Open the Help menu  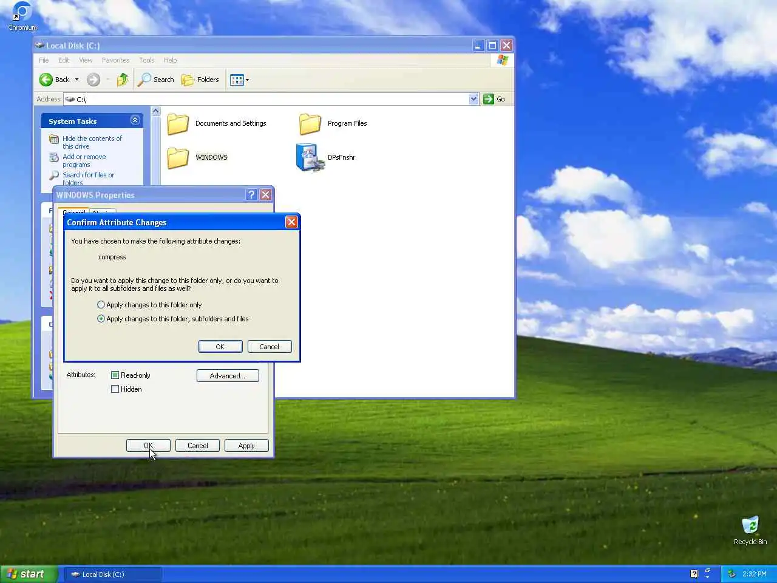[171, 60]
